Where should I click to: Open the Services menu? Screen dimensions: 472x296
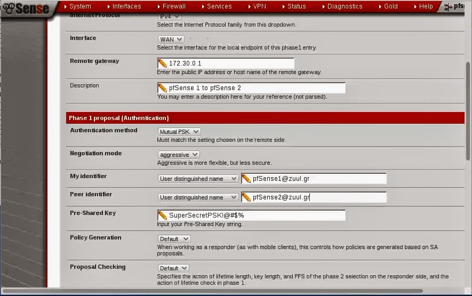217,6
